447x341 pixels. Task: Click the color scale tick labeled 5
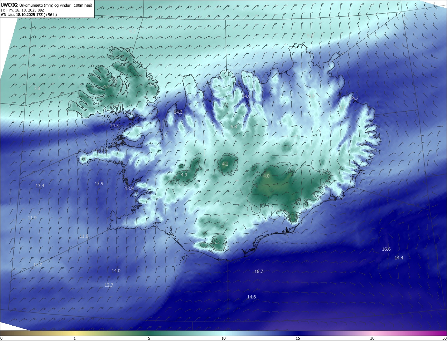149,338
